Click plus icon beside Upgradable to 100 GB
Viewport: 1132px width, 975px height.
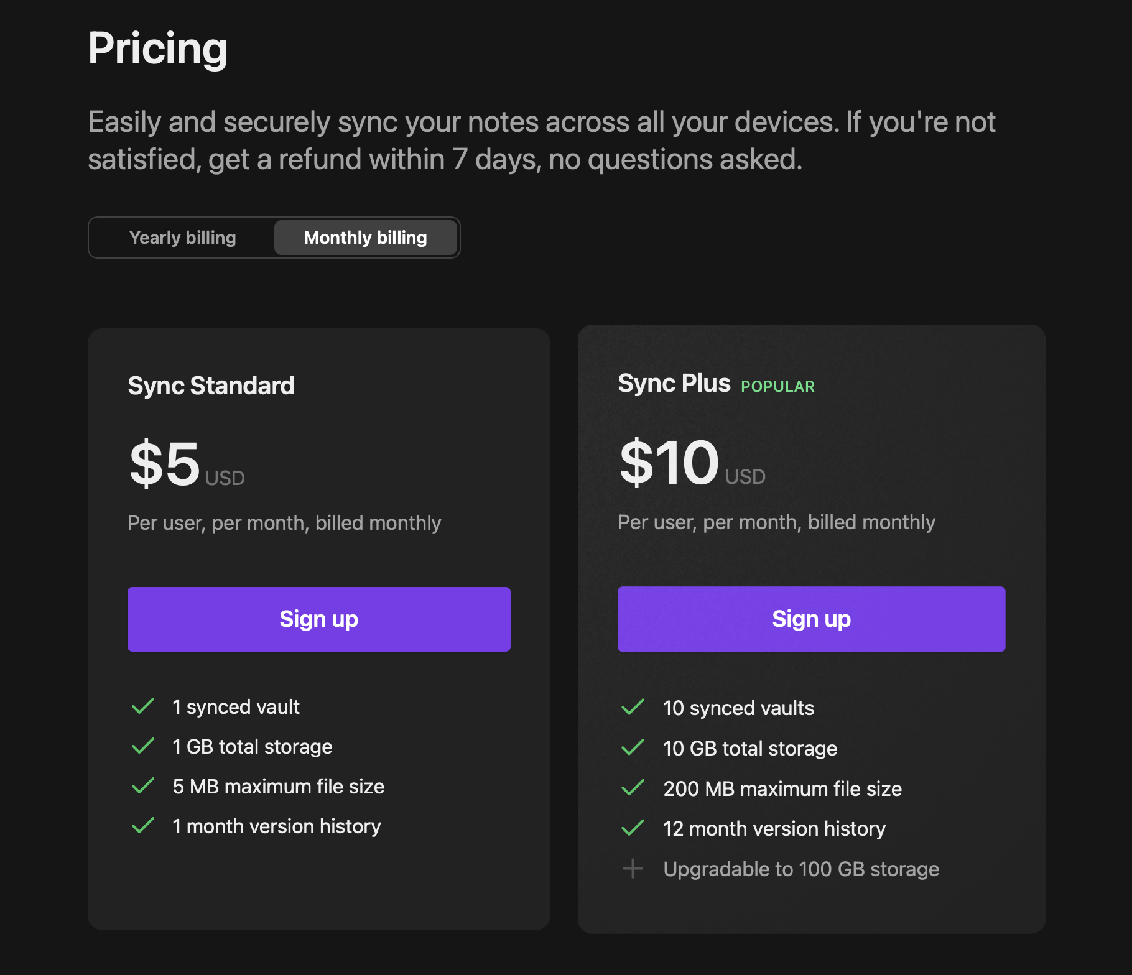click(633, 869)
